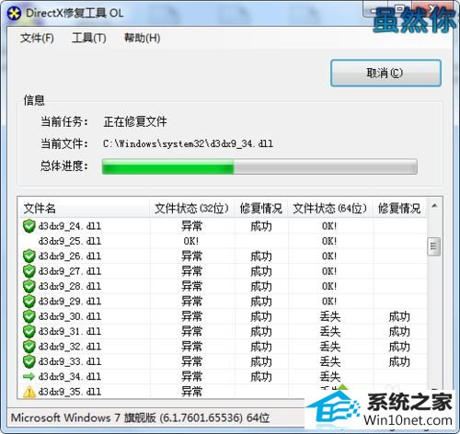
Task: Click the green shield icon for d3dx9_33.dll
Action: [29, 361]
